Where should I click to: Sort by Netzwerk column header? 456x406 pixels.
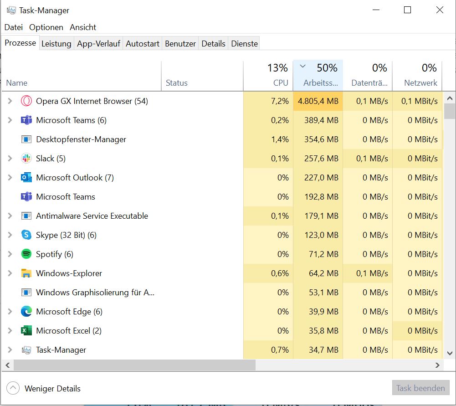point(417,76)
